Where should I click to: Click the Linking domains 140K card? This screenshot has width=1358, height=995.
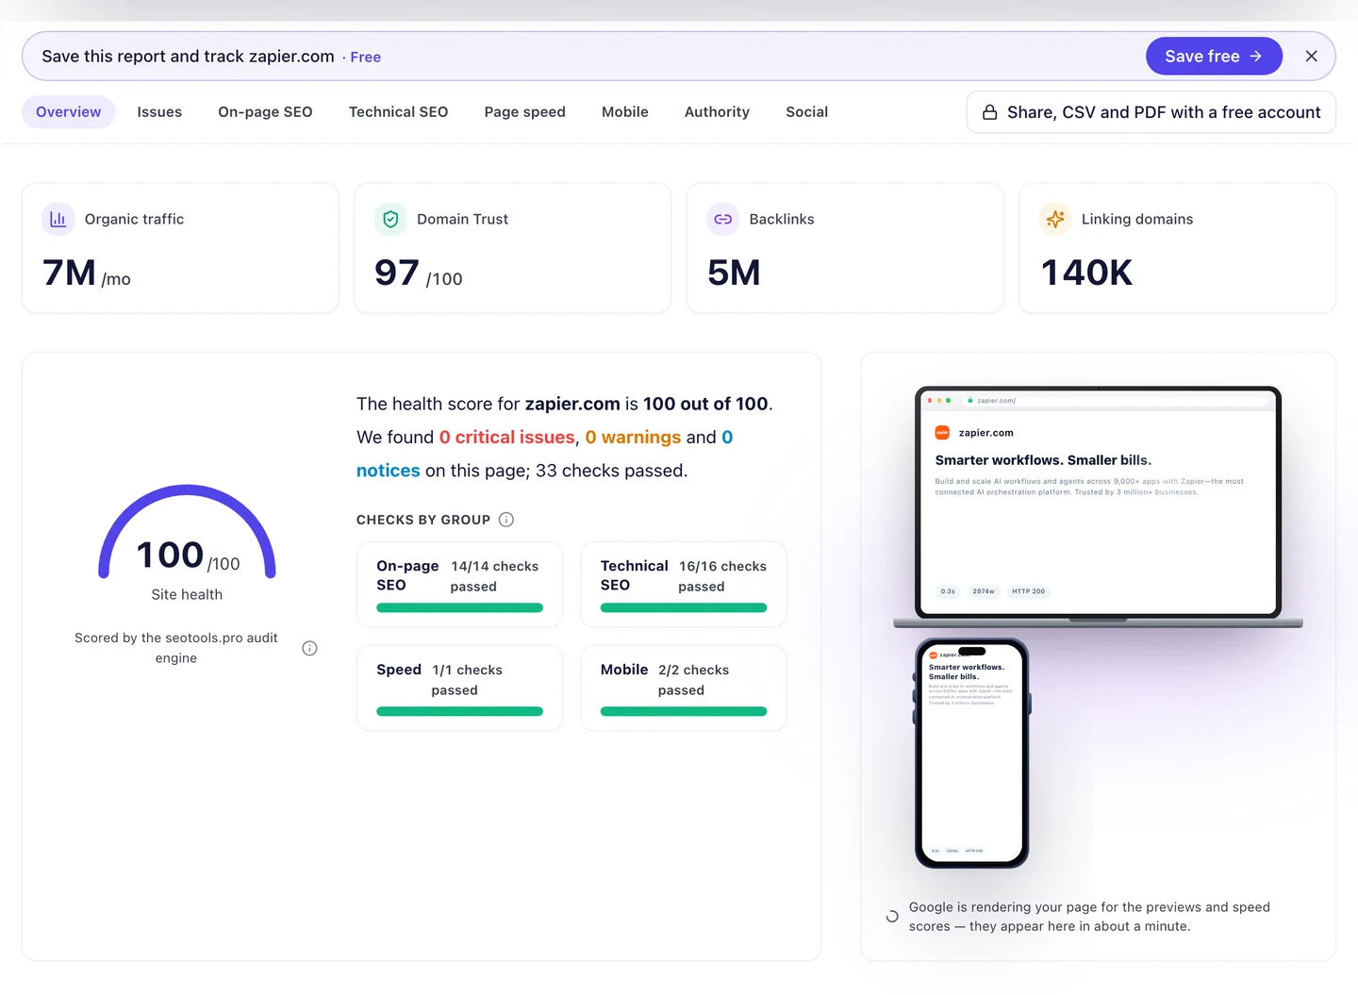[x=1177, y=248]
